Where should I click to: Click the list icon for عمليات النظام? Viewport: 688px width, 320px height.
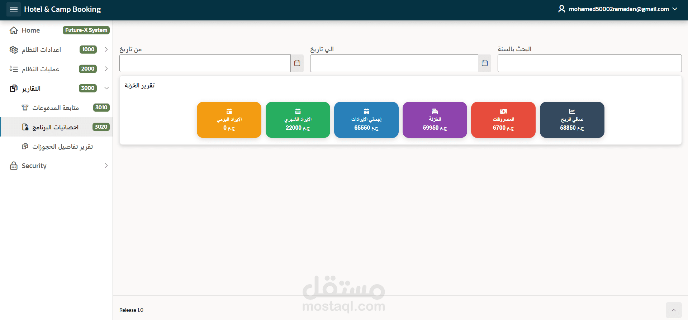pyautogui.click(x=14, y=69)
